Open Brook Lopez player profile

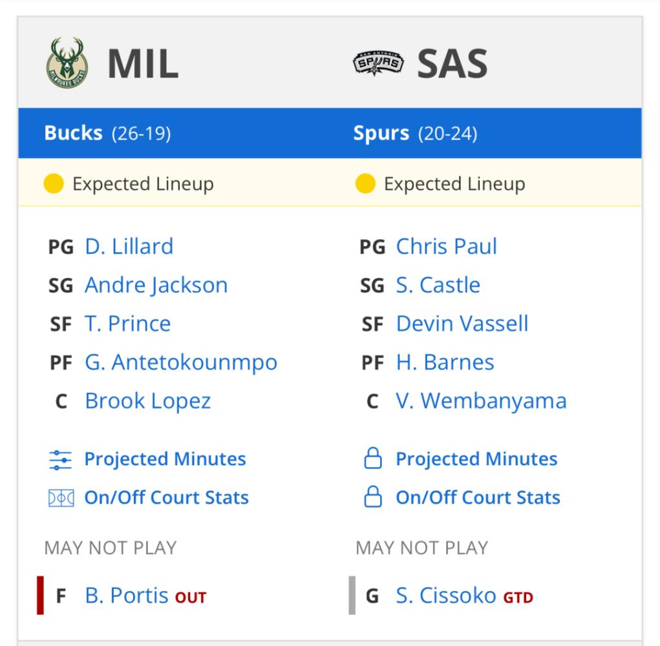148,401
